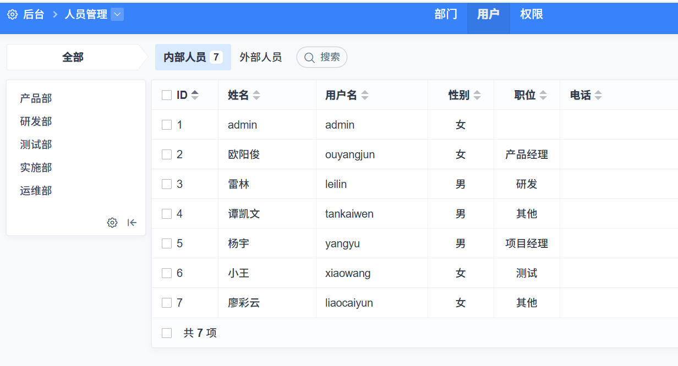The height and width of the screenshot is (366, 678).
Task: Collapse the department sidebar panel
Action: click(x=132, y=223)
